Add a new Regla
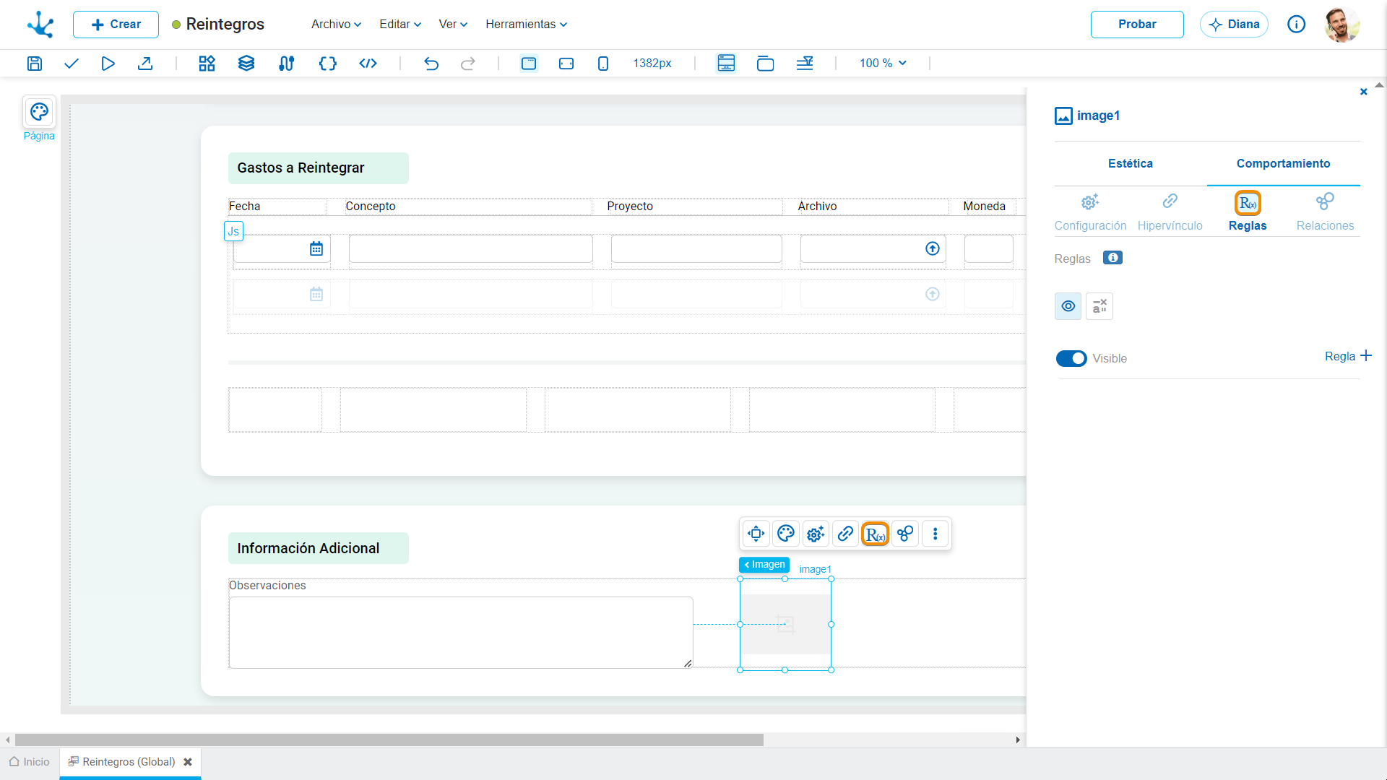Image resolution: width=1387 pixels, height=780 pixels. point(1348,356)
